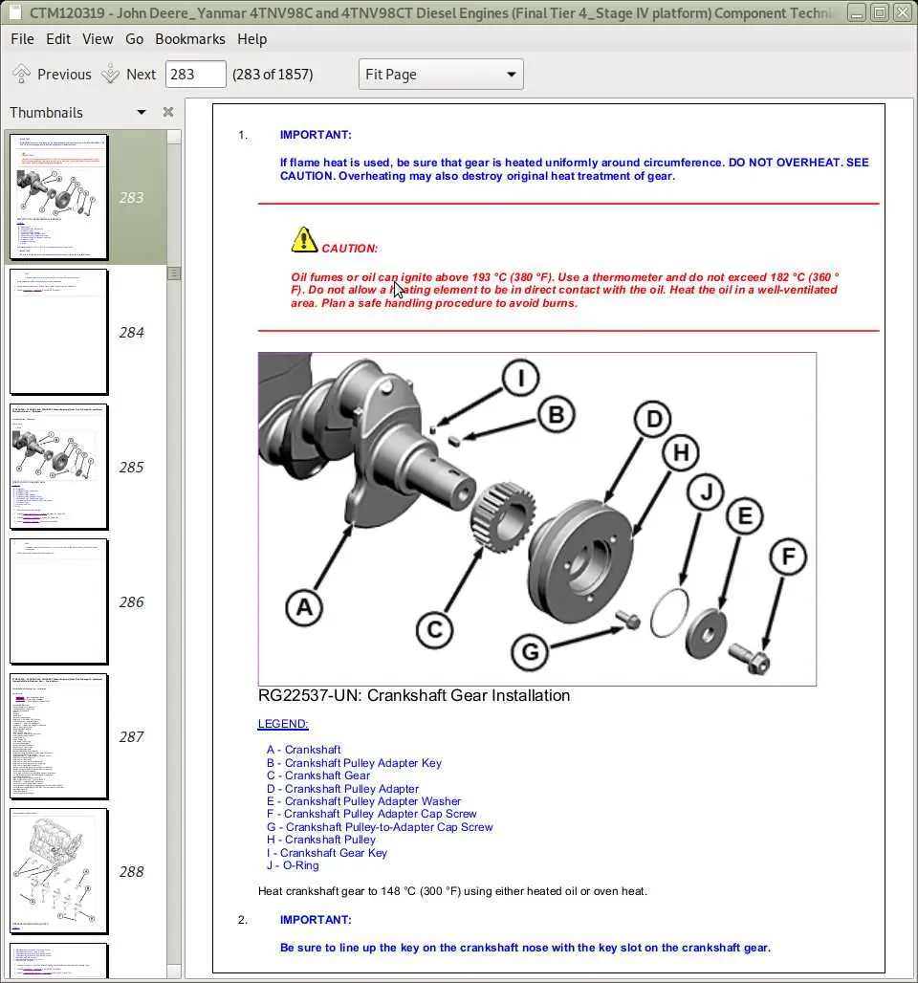The height and width of the screenshot is (983, 918).
Task: Open the Bookmarks menu
Action: (190, 39)
